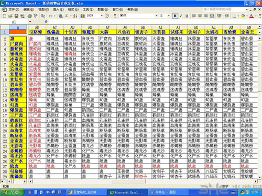Viewport: 262px width, 196px height.
Task: Open the font size 12 dropdown
Action: point(169,16)
